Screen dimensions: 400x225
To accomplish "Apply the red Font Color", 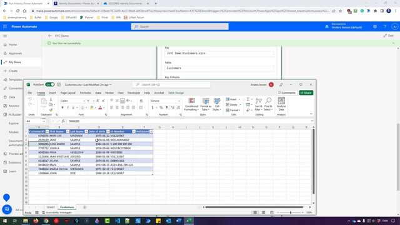I will pos(100,107).
